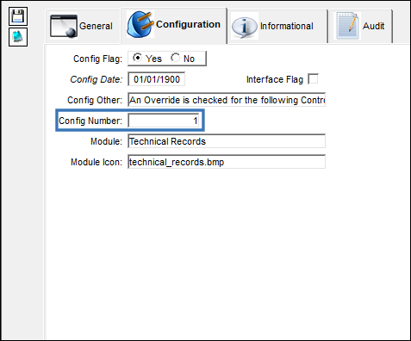This screenshot has width=411, height=341.
Task: Click the Save floppy disk icon
Action: 18,16
